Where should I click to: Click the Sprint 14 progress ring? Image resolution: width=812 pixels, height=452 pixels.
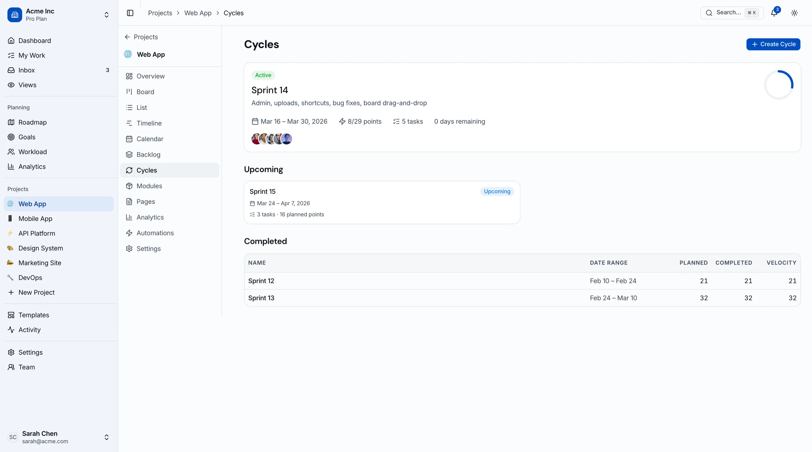pos(779,85)
